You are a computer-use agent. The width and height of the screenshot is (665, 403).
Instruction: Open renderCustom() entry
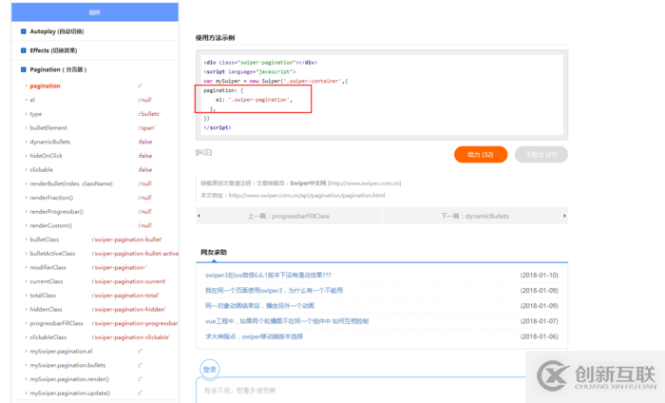pos(51,225)
